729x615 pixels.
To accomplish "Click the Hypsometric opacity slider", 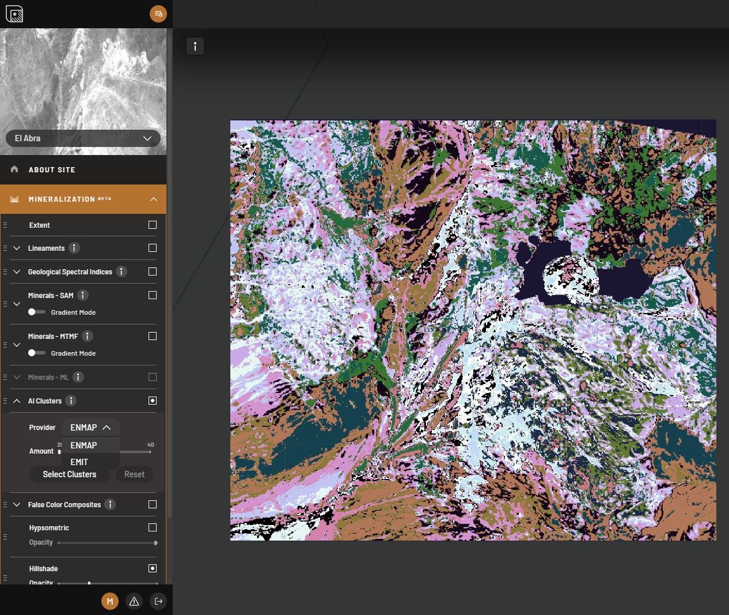I will (107, 542).
